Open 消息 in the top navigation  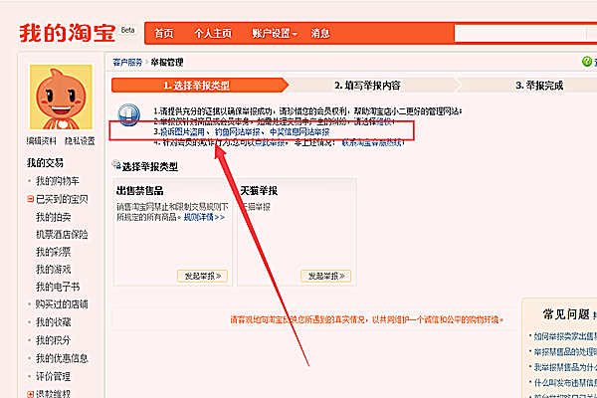[320, 34]
